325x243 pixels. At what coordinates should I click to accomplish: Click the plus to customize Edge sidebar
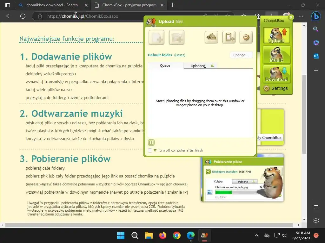[316, 71]
